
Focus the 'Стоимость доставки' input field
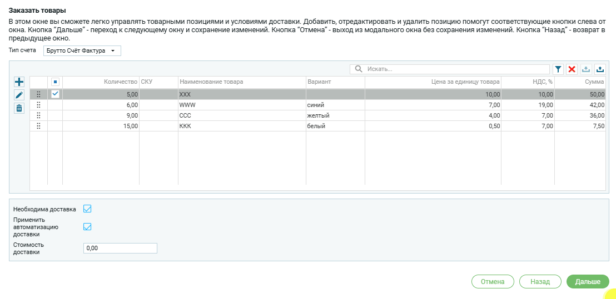(x=120, y=248)
